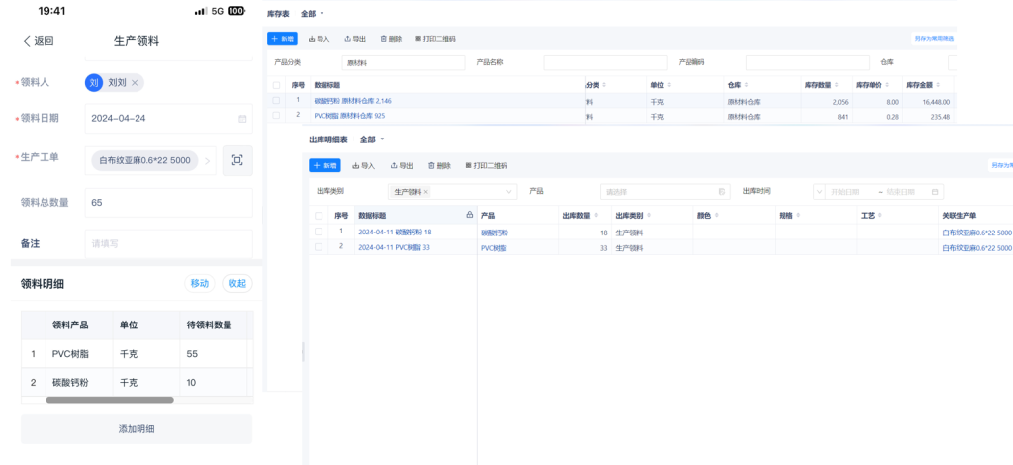Image resolution: width=1013 pixels, height=465 pixels.
Task: Tap the scan icon beside 生产工单
Action: click(x=237, y=160)
